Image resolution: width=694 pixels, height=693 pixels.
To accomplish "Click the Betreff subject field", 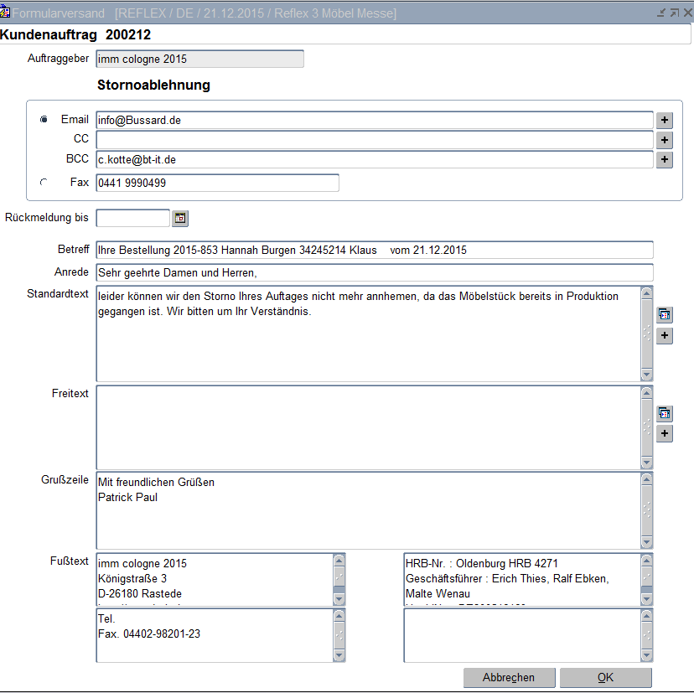I will pos(374,250).
